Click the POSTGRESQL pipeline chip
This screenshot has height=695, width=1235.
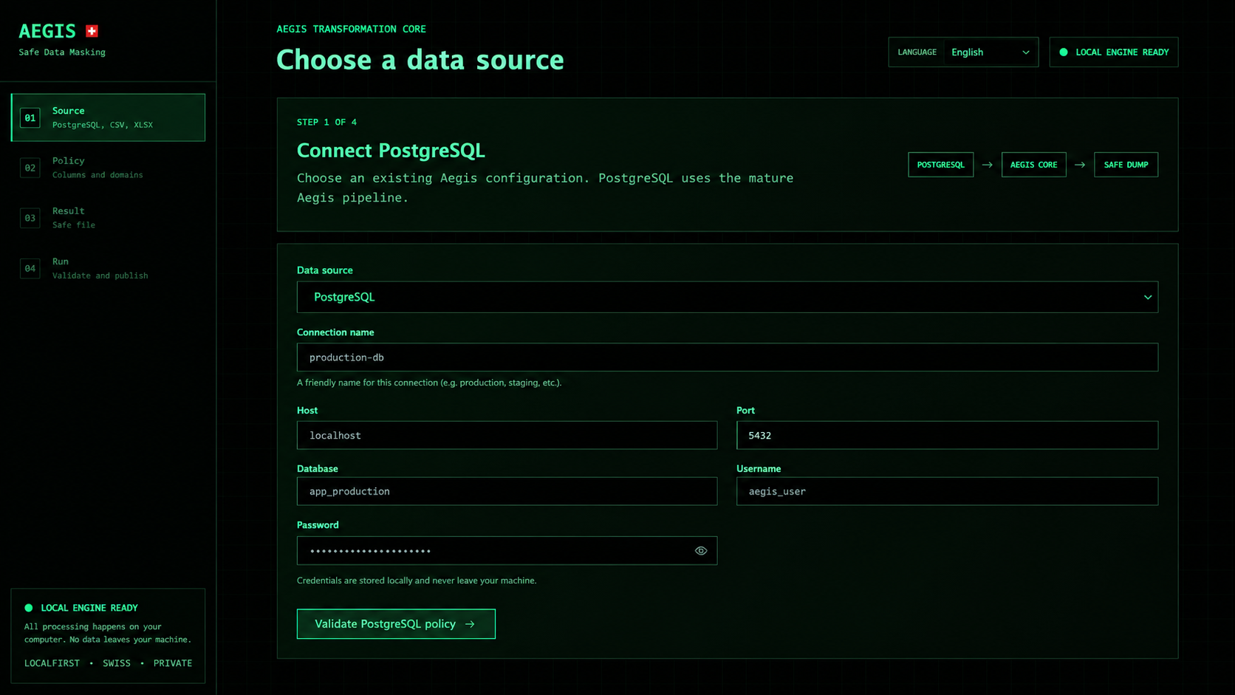(940, 165)
